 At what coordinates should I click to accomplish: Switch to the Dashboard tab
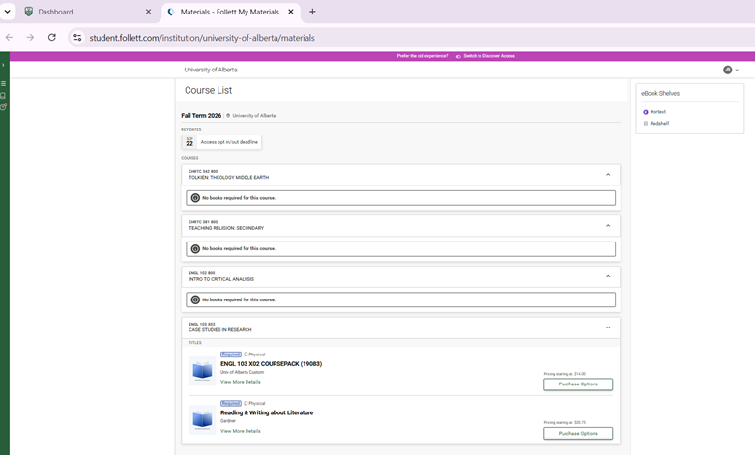[55, 12]
